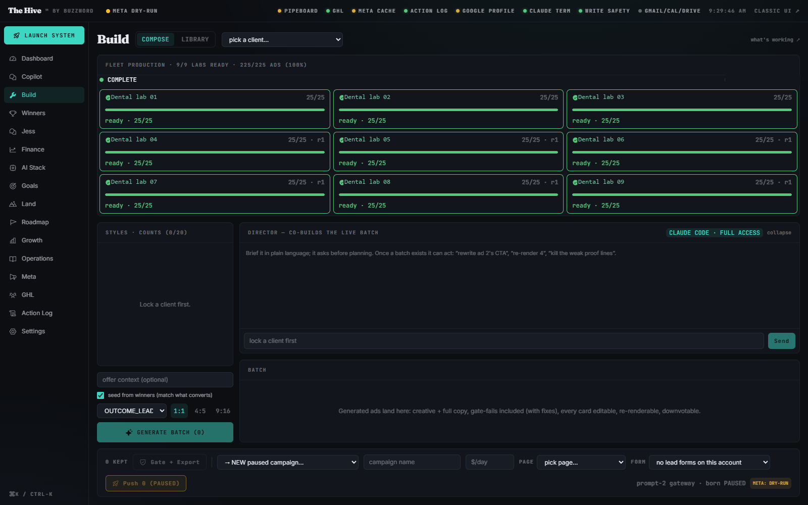Image resolution: width=808 pixels, height=505 pixels.
Task: Click the Gate + Export button
Action: [170, 462]
